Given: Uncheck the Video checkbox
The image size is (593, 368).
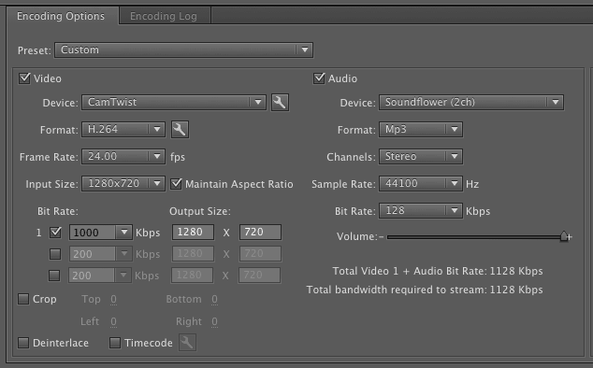Looking at the screenshot, I should coord(24,78).
